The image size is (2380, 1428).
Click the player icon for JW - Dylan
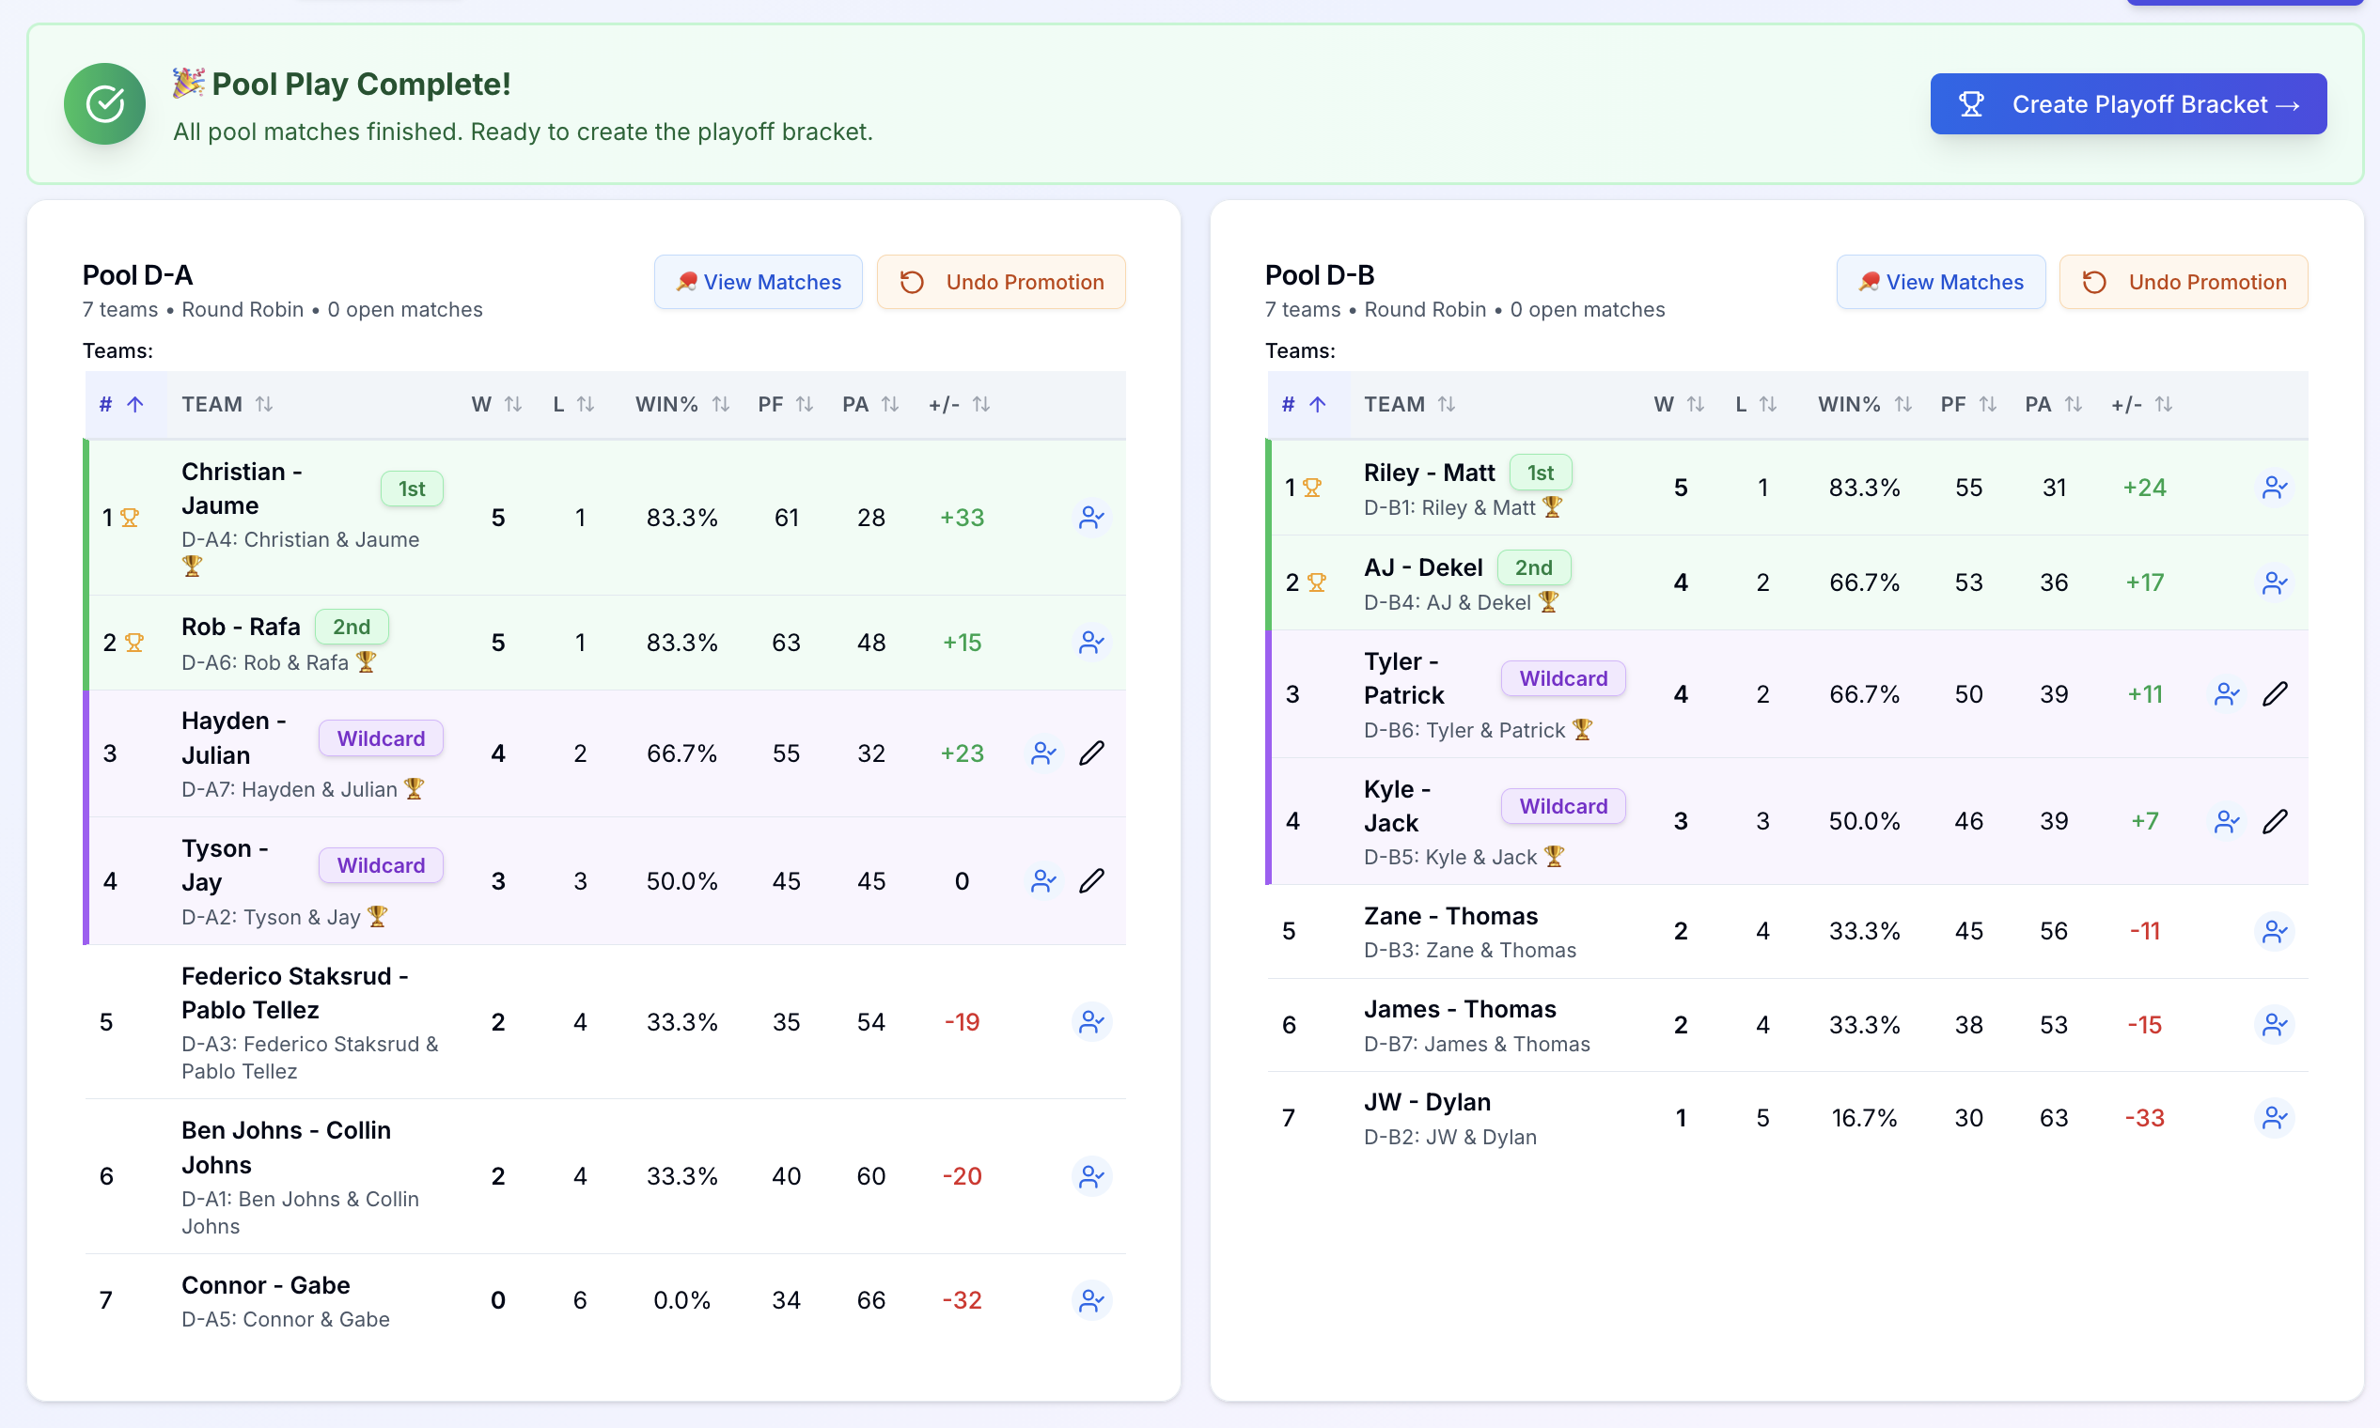coord(2274,1117)
